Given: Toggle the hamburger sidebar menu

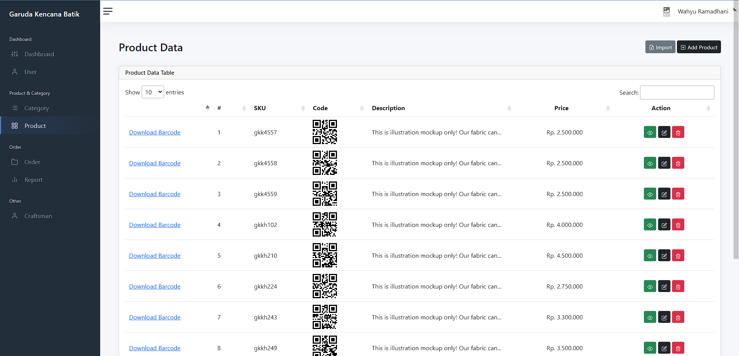Looking at the screenshot, I should coord(108,11).
